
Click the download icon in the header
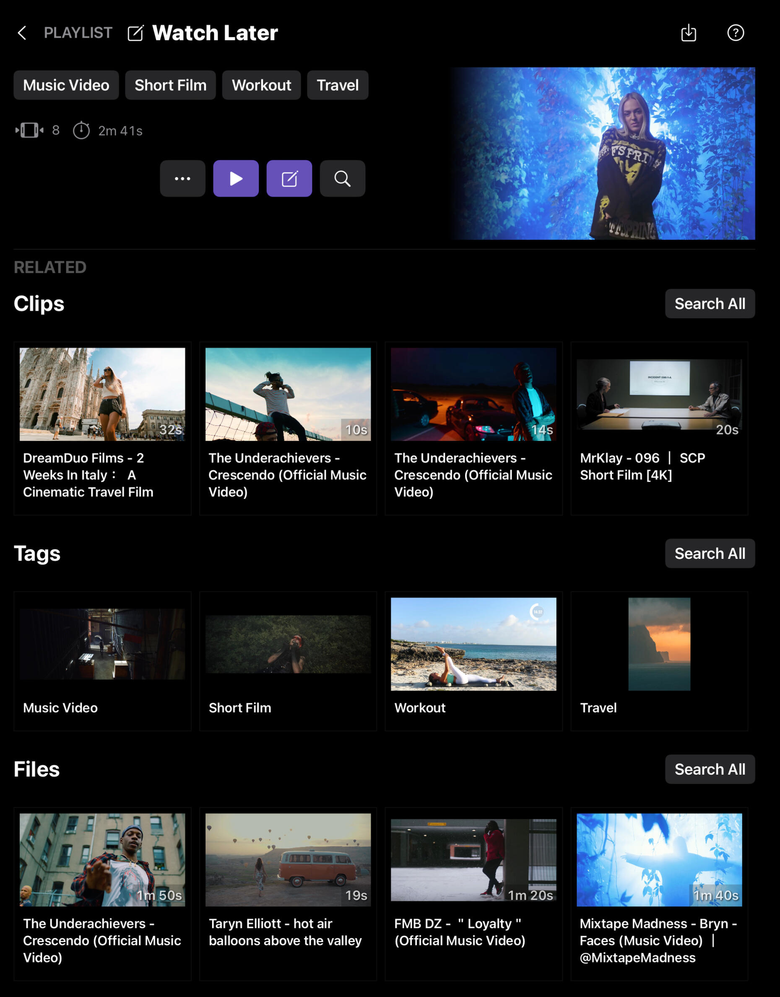[688, 33]
